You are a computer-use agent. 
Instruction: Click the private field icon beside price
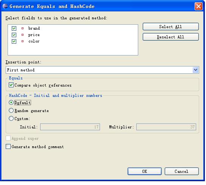click(22, 35)
